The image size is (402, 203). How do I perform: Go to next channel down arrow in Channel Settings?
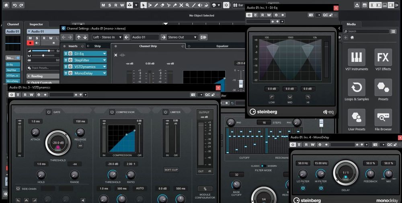tap(85, 37)
